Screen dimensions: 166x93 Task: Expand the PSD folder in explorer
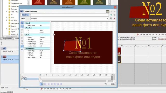coord(7,17)
